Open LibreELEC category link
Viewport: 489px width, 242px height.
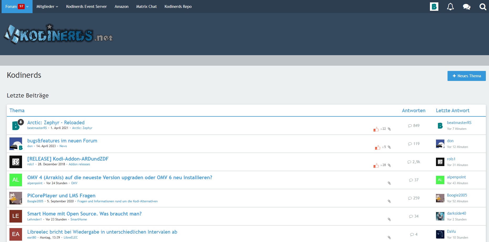point(71,238)
